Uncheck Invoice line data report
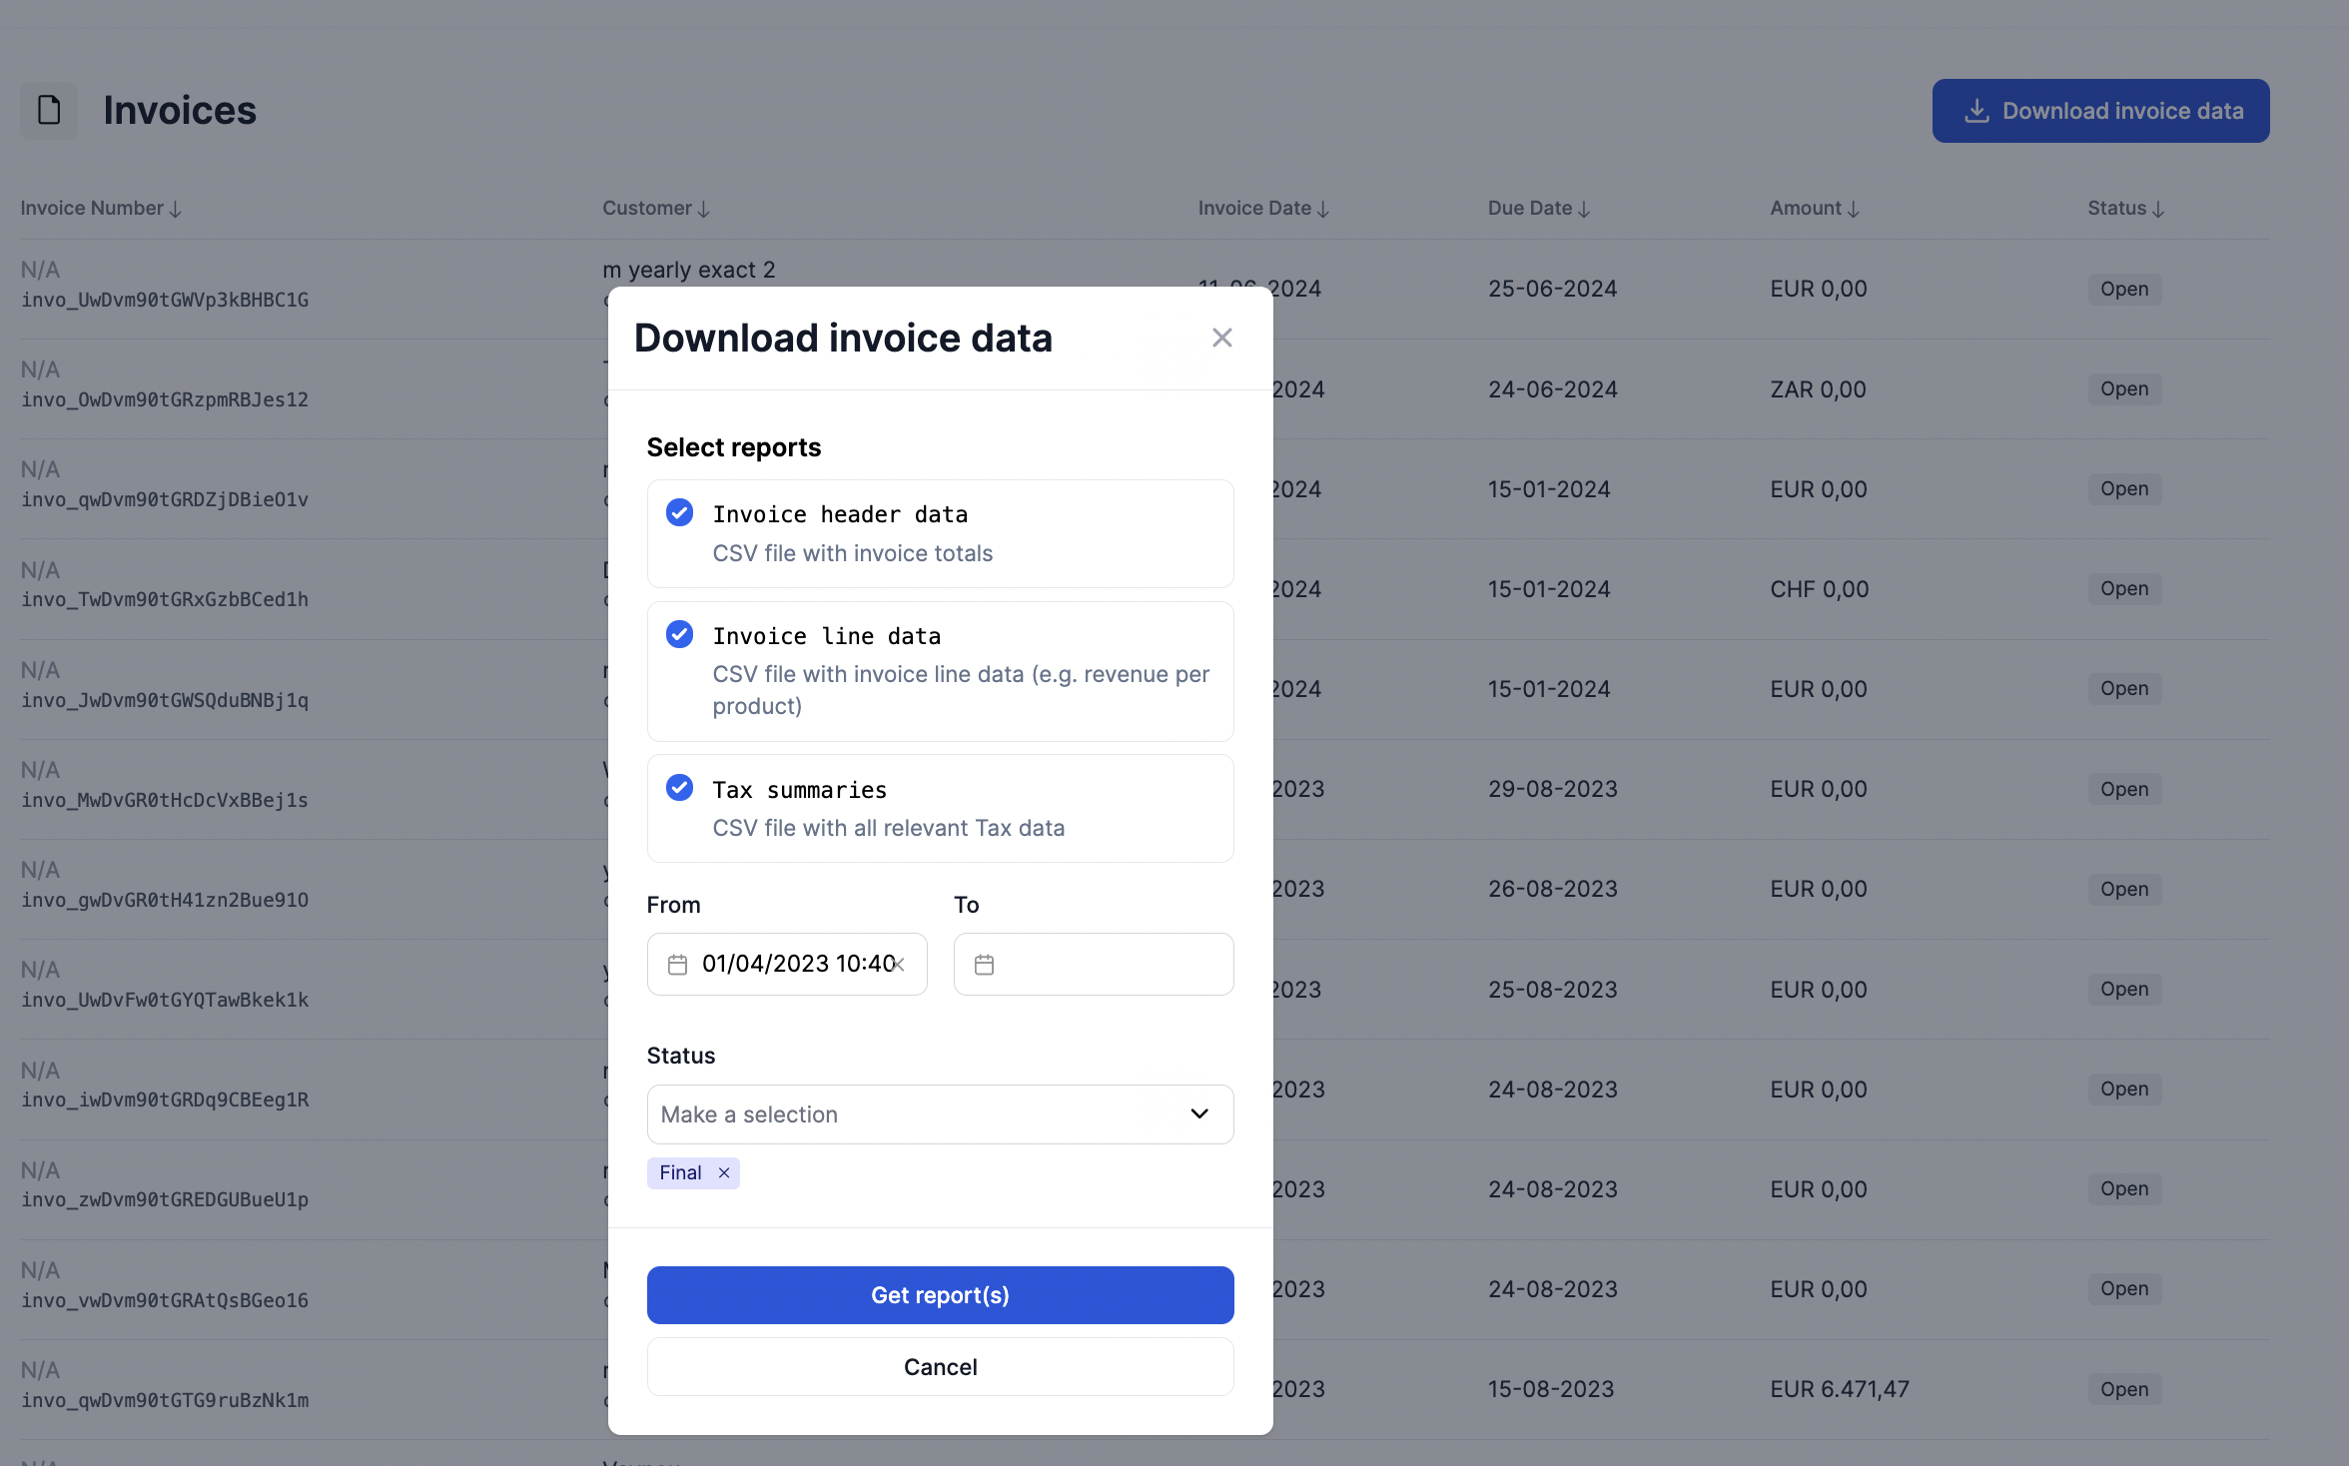The width and height of the screenshot is (2349, 1466). point(679,634)
